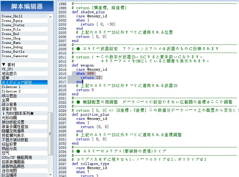This screenshot has height=177, width=239.
Task: Click 'def collapse_type' code line
Action: [x=90, y=164]
